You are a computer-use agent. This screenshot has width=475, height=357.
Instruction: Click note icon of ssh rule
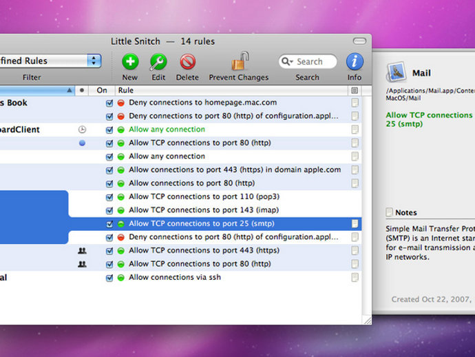(x=355, y=277)
